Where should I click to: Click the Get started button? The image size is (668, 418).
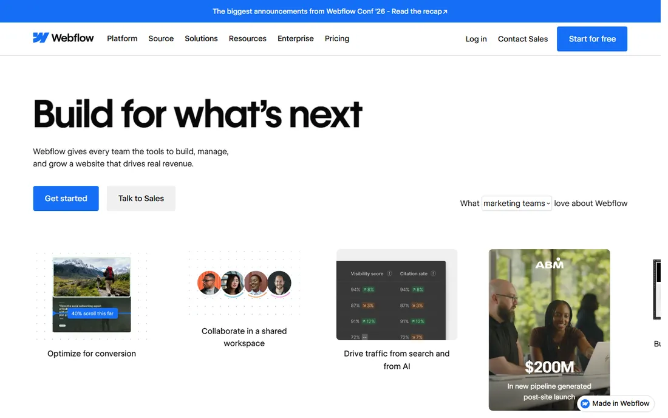pos(66,198)
